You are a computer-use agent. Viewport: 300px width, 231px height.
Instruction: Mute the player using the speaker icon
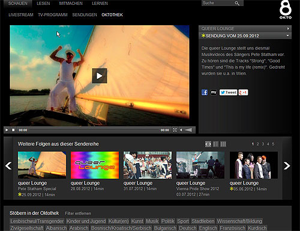[181, 130]
